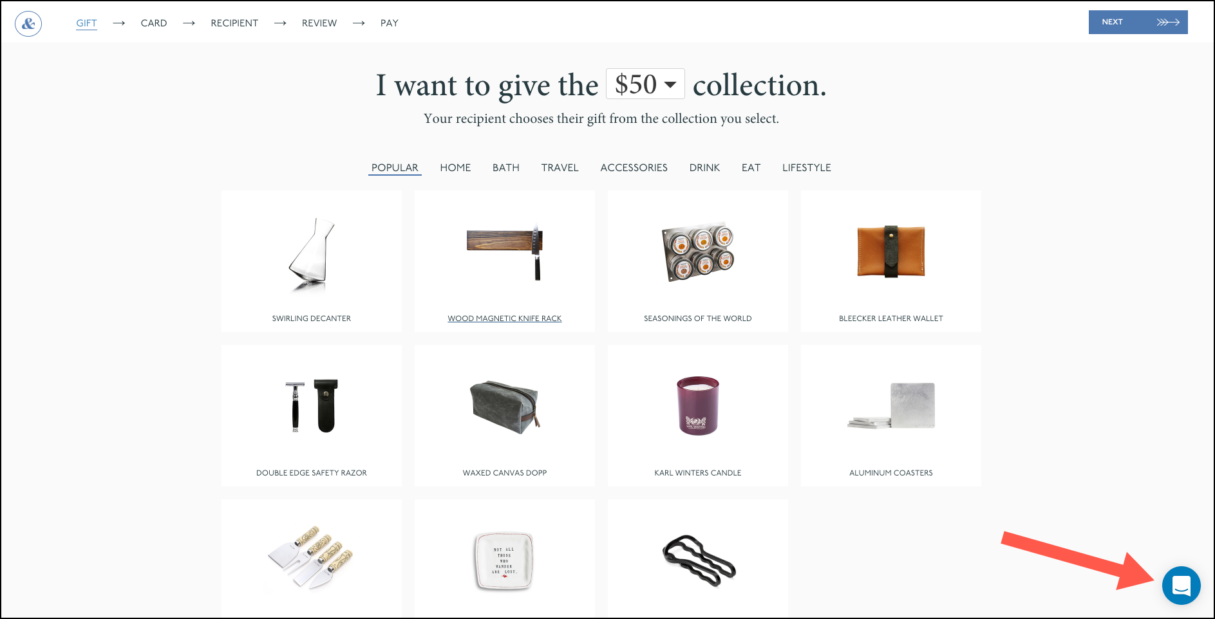Choose the Seasonings of the World image
The height and width of the screenshot is (619, 1215).
(698, 252)
